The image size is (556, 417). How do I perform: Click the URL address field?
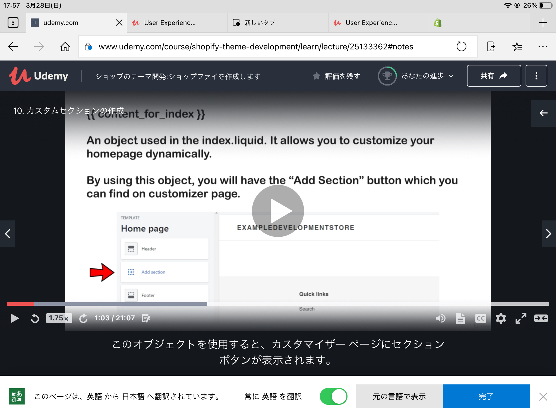[x=256, y=47]
